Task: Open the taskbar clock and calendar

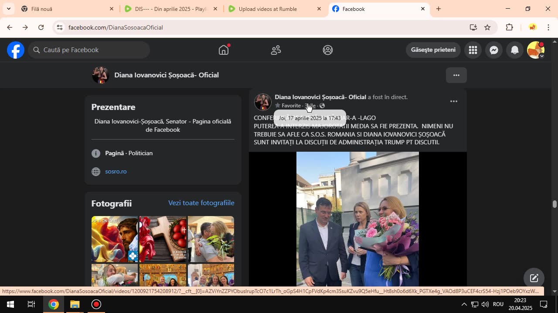Action: (x=520, y=304)
